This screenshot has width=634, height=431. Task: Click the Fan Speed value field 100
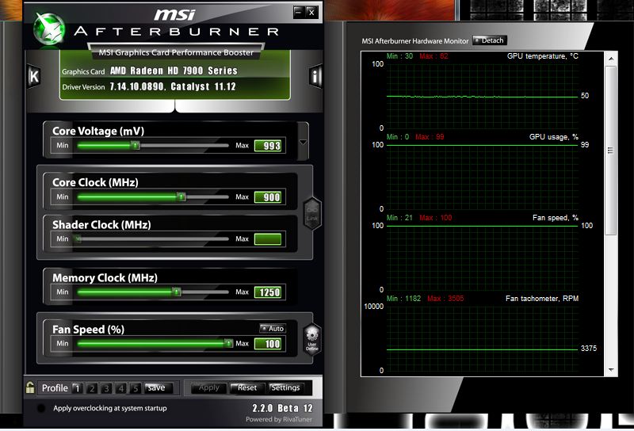pos(268,344)
